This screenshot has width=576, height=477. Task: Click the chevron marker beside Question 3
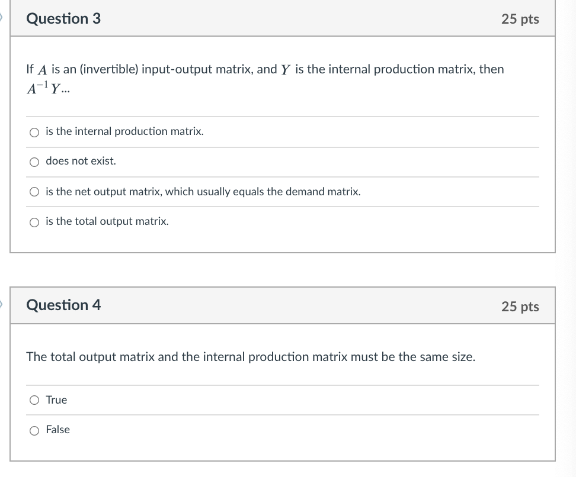[2, 18]
